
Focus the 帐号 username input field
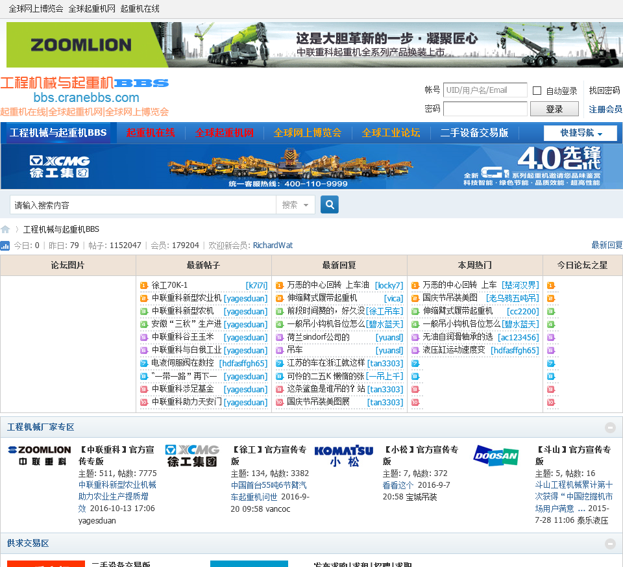(x=485, y=90)
